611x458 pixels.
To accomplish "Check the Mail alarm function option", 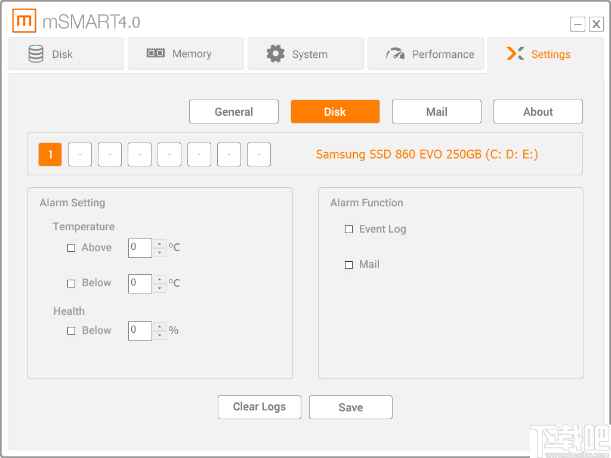I will 349,265.
